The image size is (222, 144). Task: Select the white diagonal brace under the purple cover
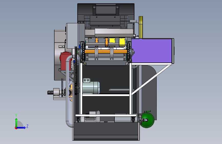(151, 80)
